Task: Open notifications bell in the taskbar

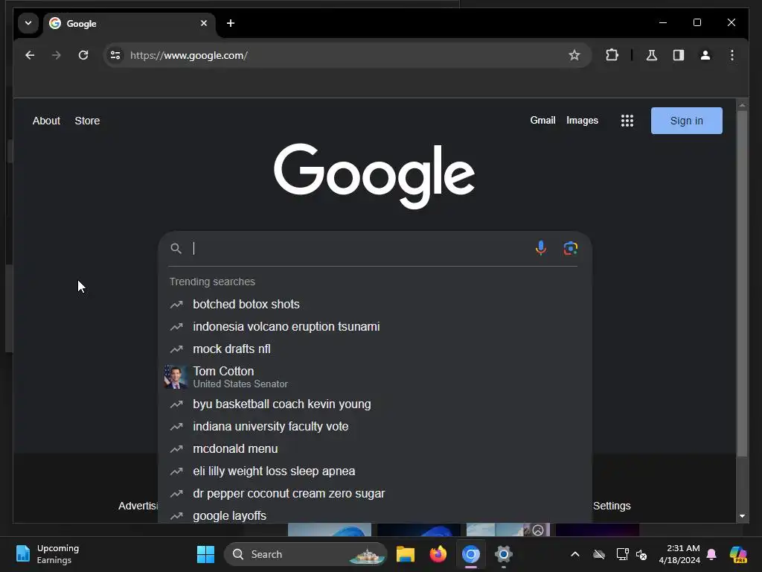Action: 711,554
